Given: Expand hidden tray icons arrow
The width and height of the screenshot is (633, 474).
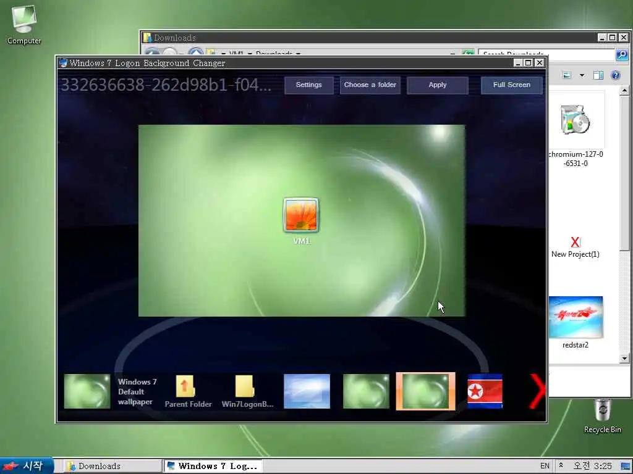Looking at the screenshot, I should [x=561, y=465].
